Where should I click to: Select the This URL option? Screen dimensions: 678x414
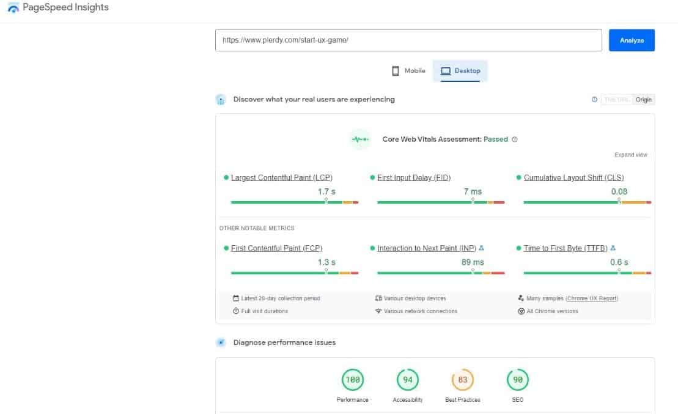click(617, 99)
